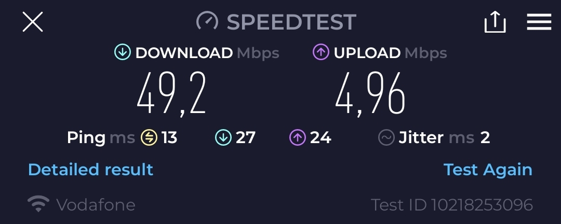
Task: Tap the Test ID 10218253096 text
Action: coord(452,205)
